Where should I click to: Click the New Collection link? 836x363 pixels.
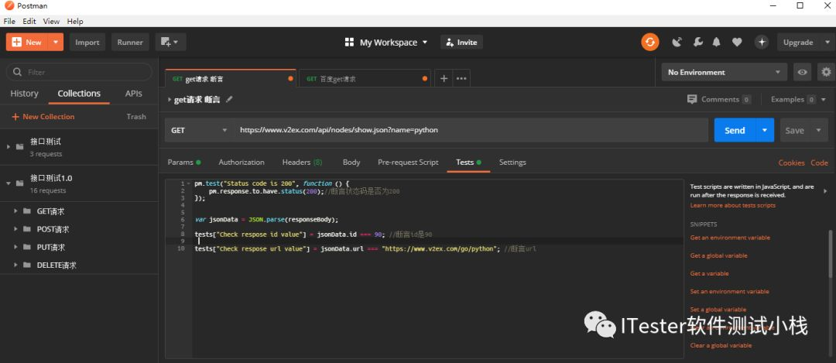pyautogui.click(x=43, y=116)
